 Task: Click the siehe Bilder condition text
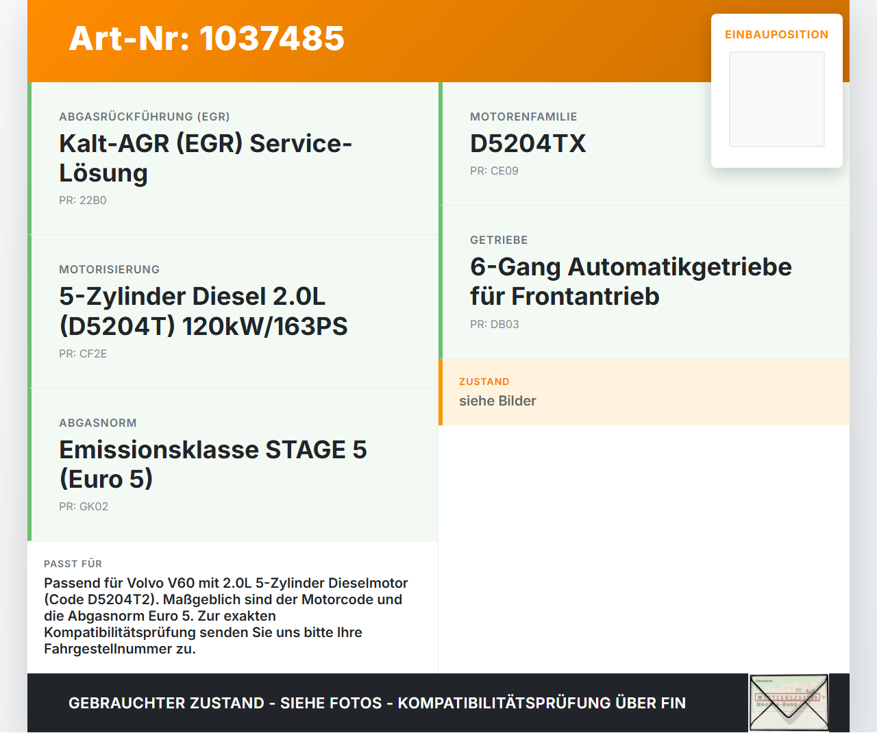click(497, 401)
